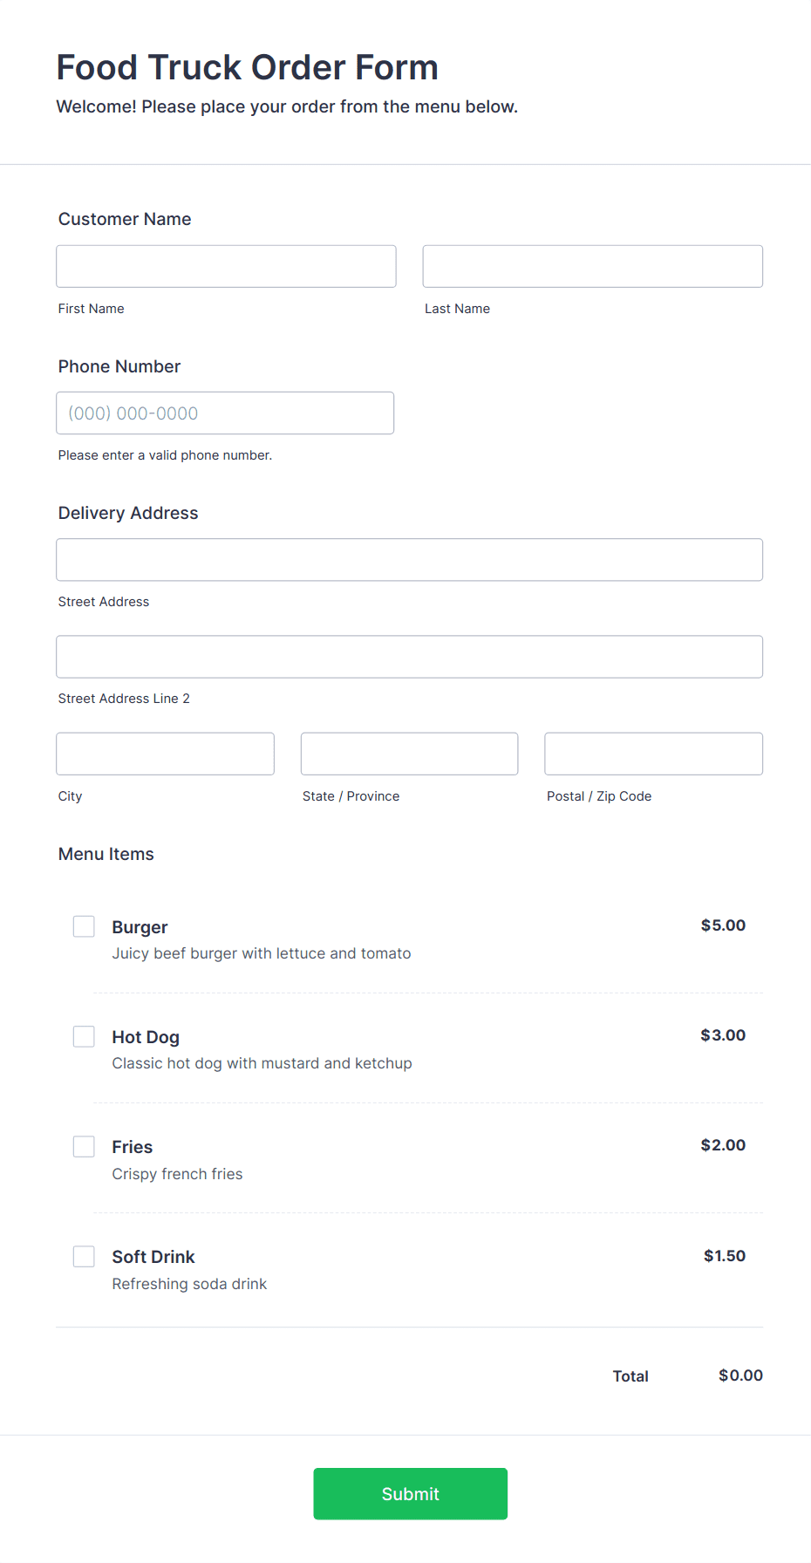Screen dimensions: 811x1563
Task: Click the Food Truck Order Form title
Action: (247, 67)
